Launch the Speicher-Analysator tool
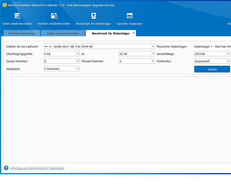 [x=130, y=16]
